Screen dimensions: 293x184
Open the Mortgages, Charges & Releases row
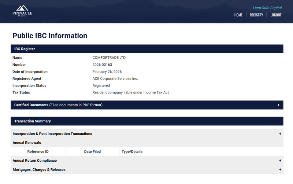[x=147, y=170]
